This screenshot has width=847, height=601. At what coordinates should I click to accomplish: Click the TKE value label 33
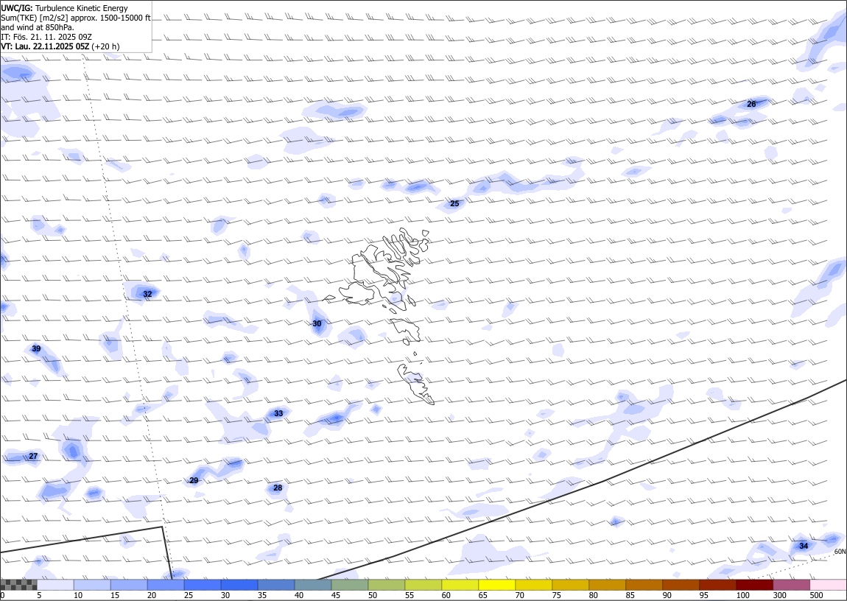[278, 414]
